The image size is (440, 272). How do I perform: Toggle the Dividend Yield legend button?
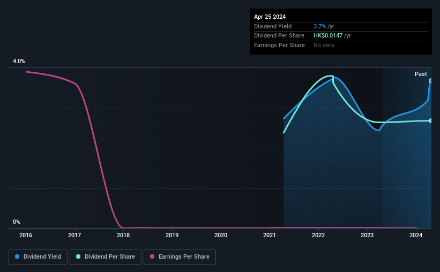(38, 257)
